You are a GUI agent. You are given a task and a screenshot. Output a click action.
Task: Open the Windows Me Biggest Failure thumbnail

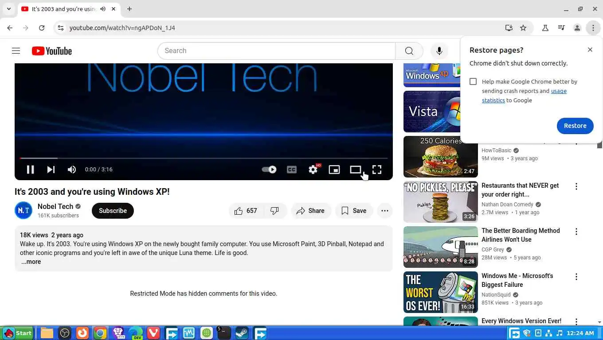[x=441, y=292]
